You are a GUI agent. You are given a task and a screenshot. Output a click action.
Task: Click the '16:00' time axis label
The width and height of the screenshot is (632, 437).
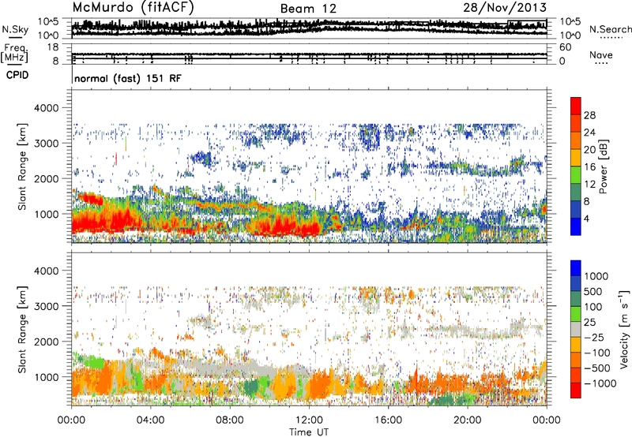(388, 420)
